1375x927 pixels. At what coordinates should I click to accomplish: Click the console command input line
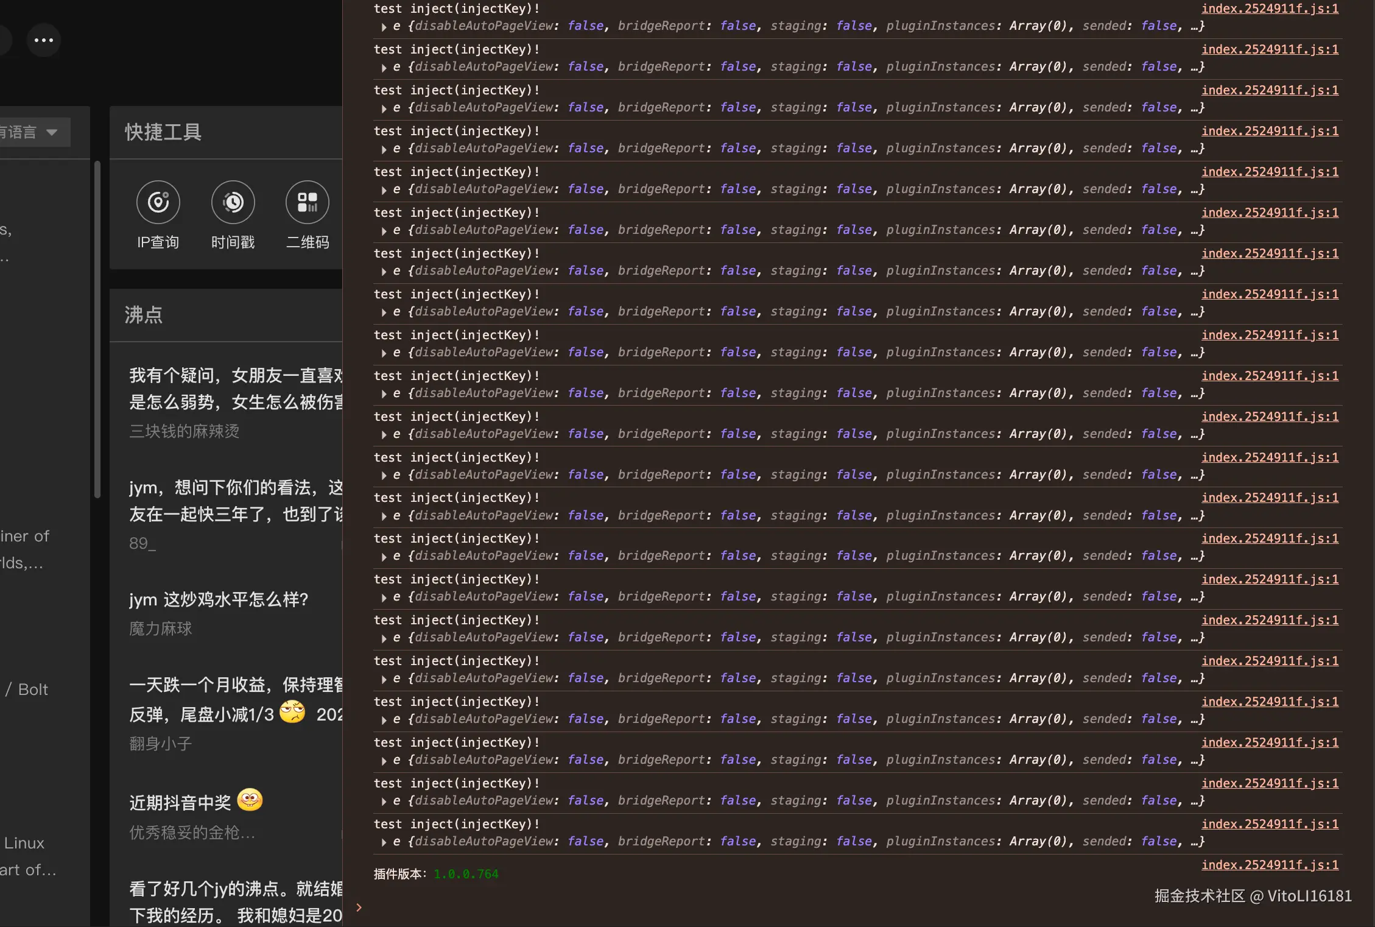coord(609,907)
